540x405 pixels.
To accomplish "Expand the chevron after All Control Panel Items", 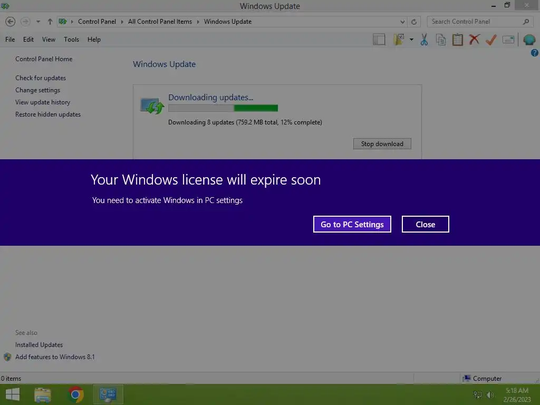I will click(198, 22).
